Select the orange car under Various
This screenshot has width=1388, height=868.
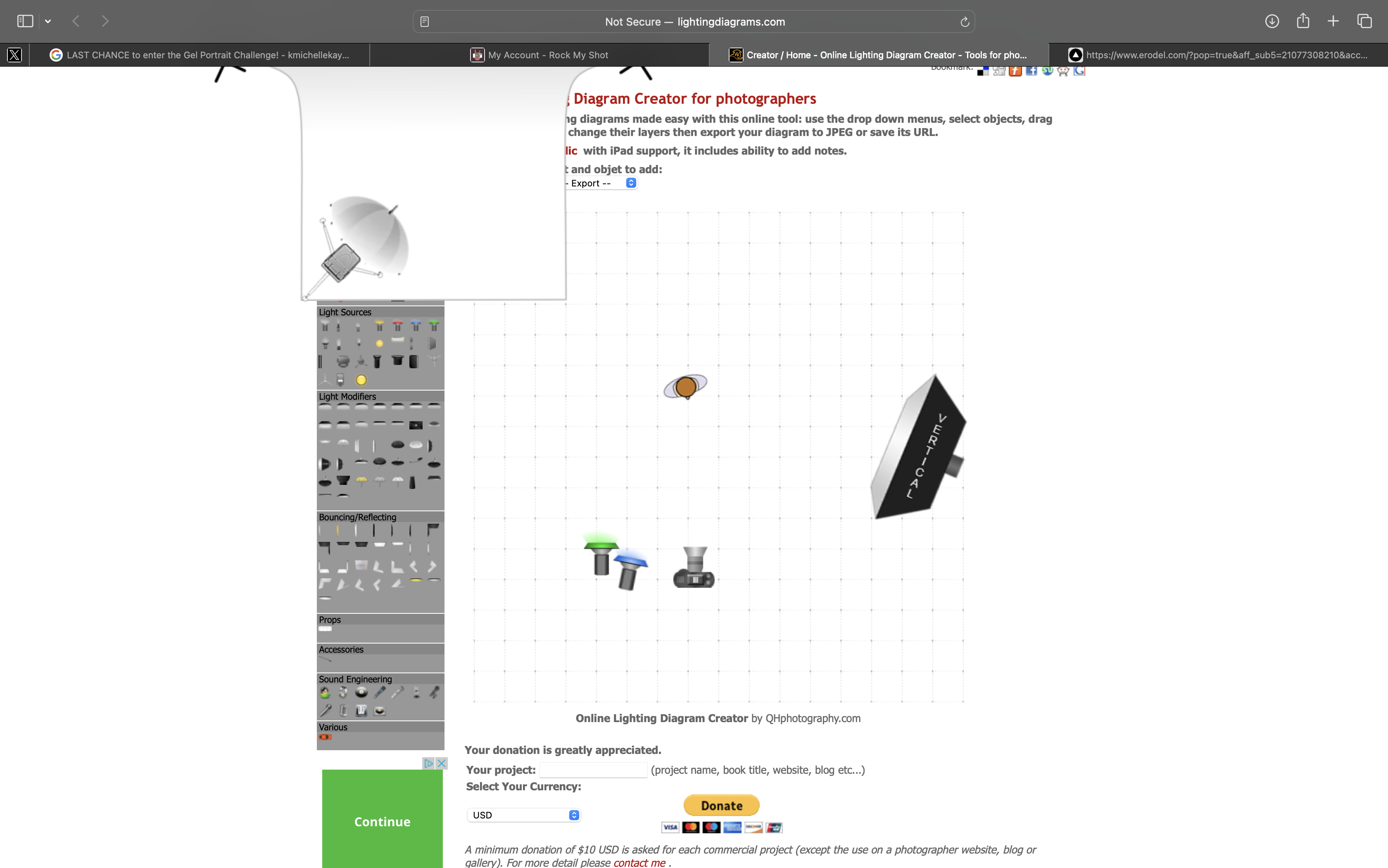pyautogui.click(x=325, y=737)
